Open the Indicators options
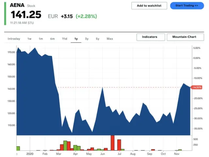209x157 pixels. tap(151, 37)
